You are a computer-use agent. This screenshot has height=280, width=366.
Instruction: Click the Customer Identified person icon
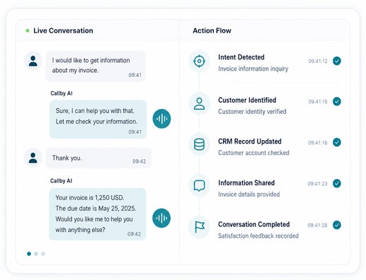click(x=199, y=103)
